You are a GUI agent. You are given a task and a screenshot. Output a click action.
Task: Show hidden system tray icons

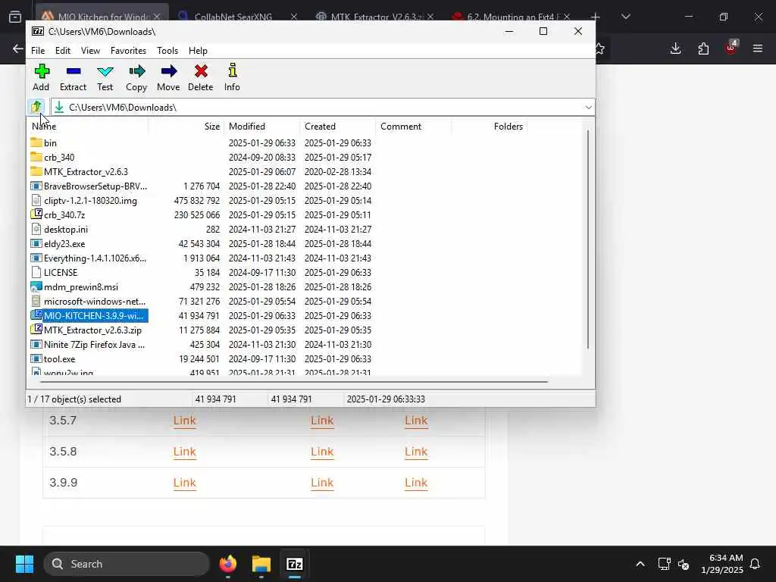[x=640, y=564]
